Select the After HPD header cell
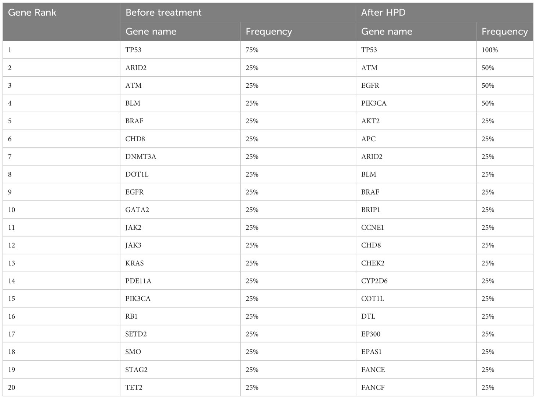This screenshot has width=536, height=399. 445,13
